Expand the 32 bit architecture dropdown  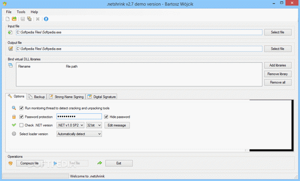pyautogui.click(x=94, y=125)
